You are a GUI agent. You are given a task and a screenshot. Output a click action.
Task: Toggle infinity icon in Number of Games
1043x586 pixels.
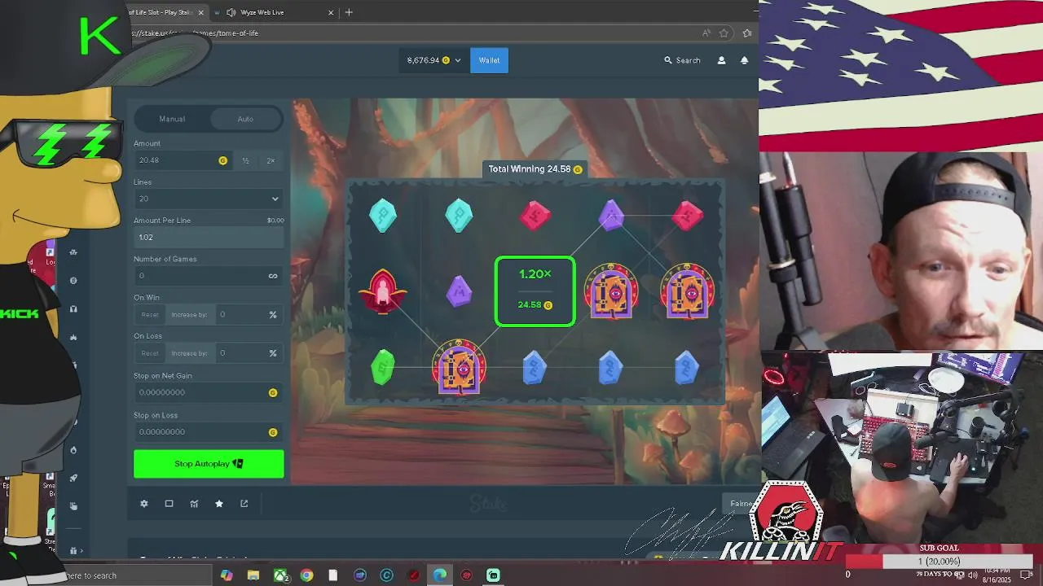point(273,276)
